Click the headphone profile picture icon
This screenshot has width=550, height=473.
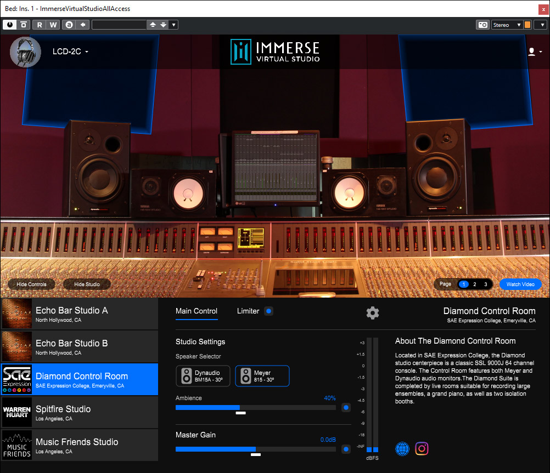click(25, 52)
